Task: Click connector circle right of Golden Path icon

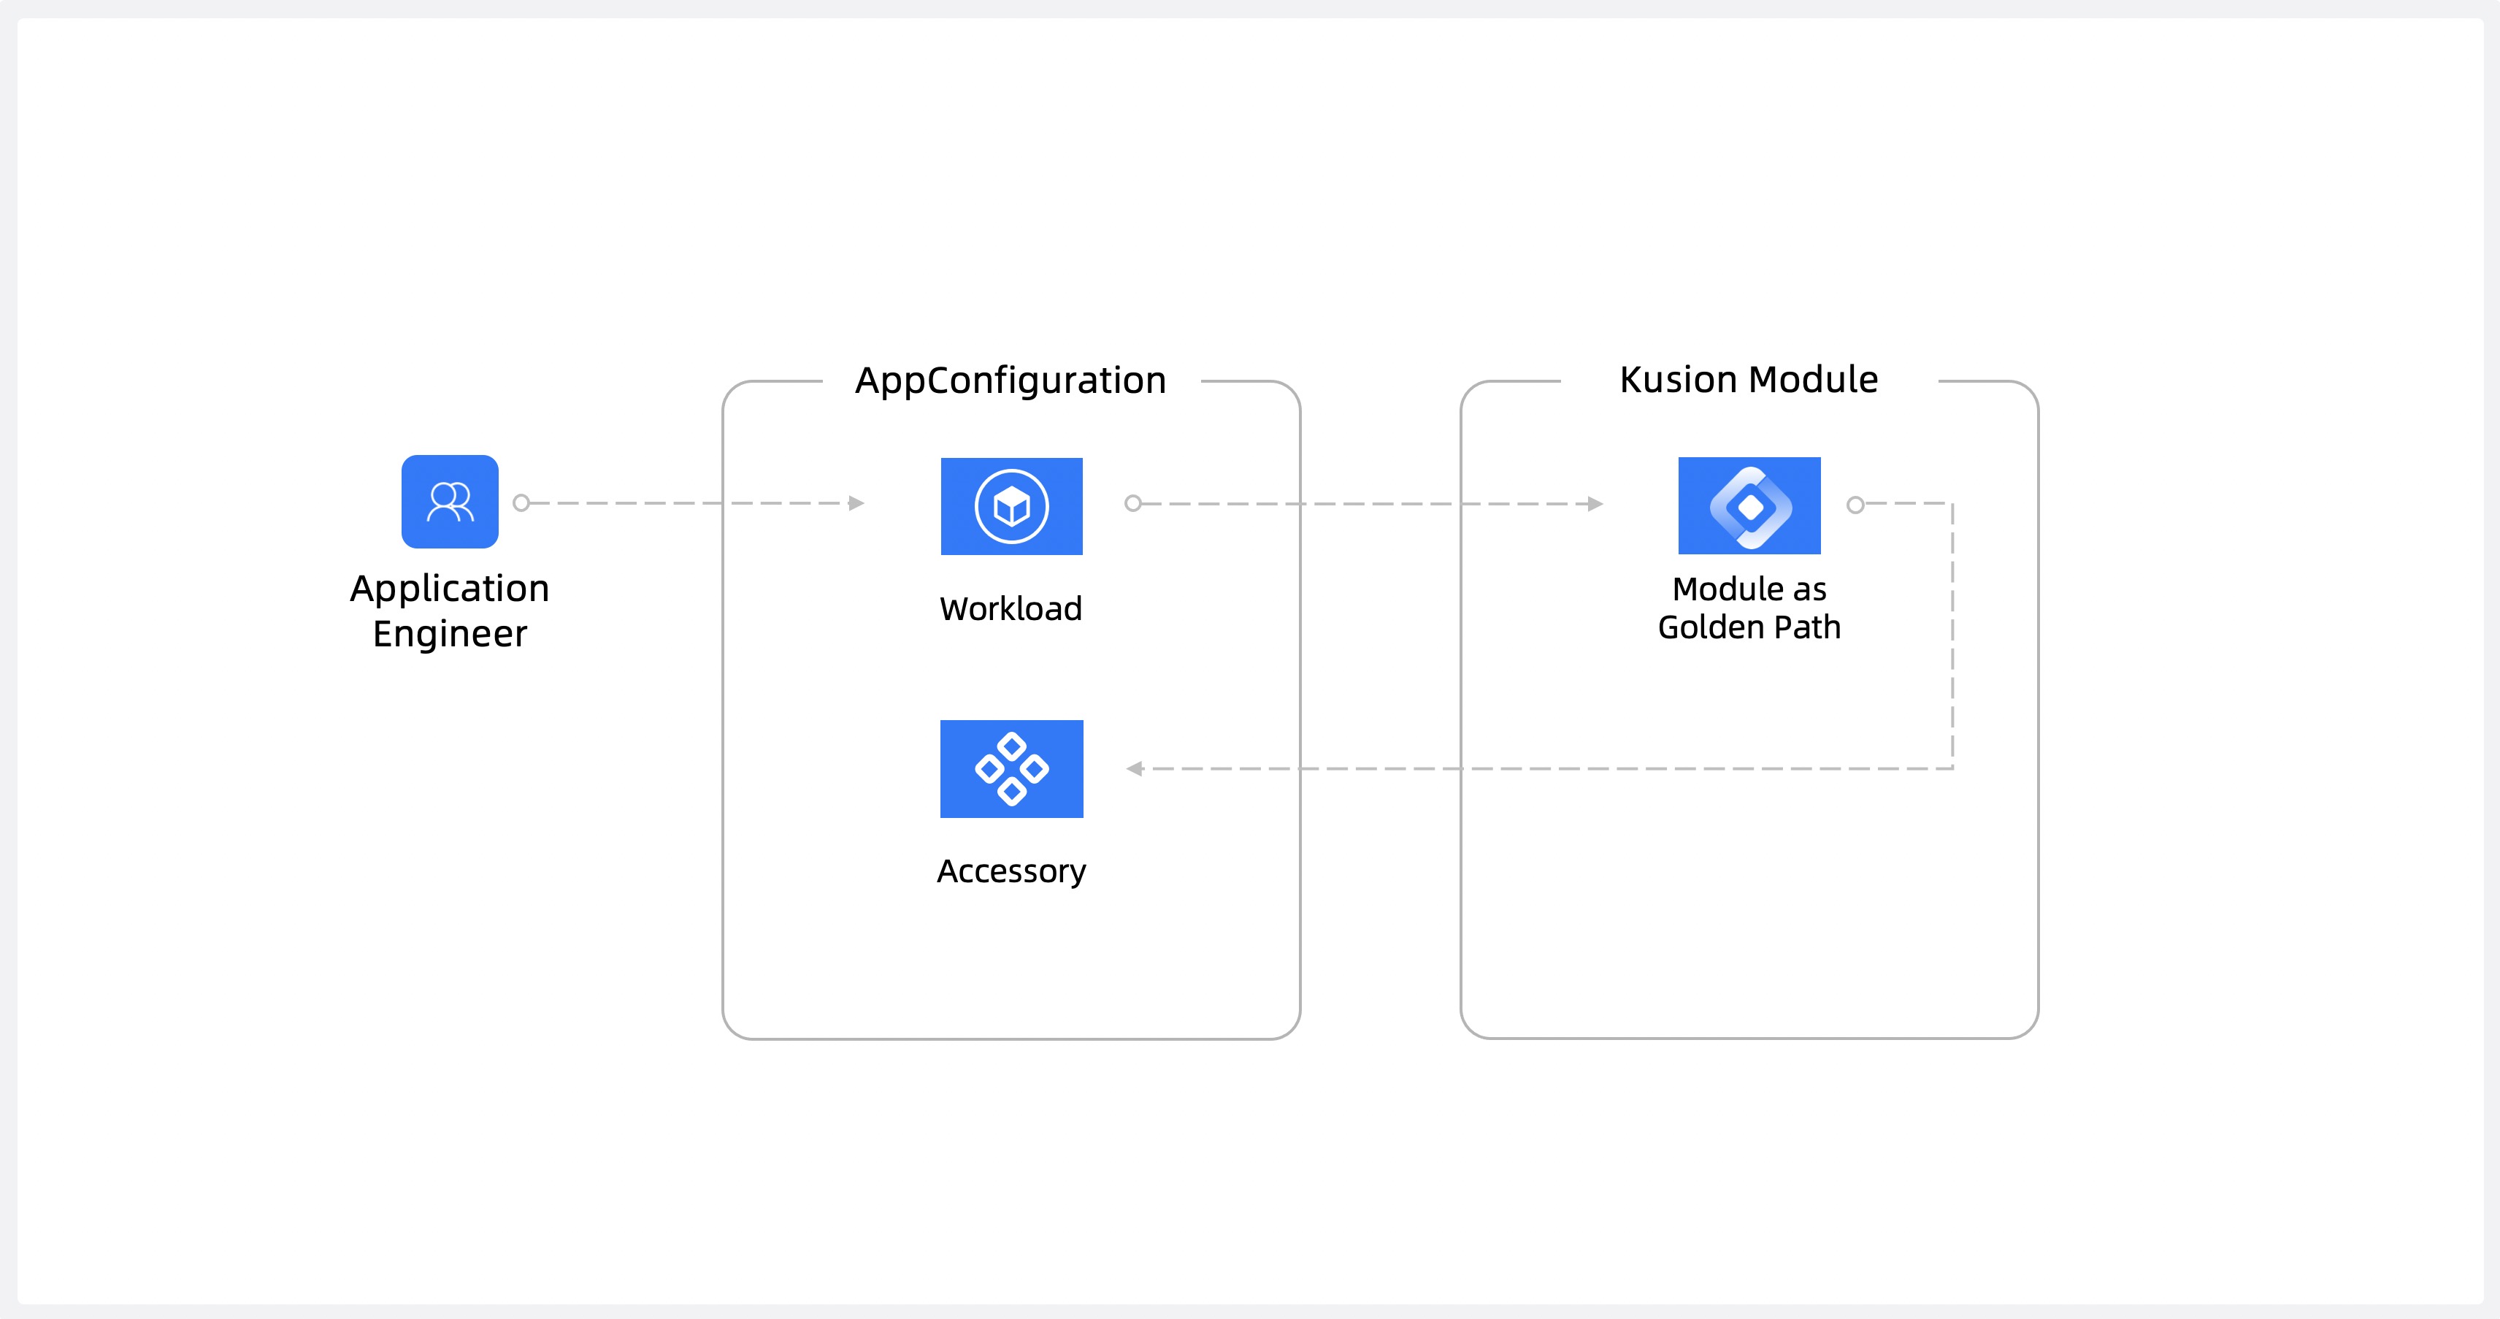Action: pos(1855,505)
